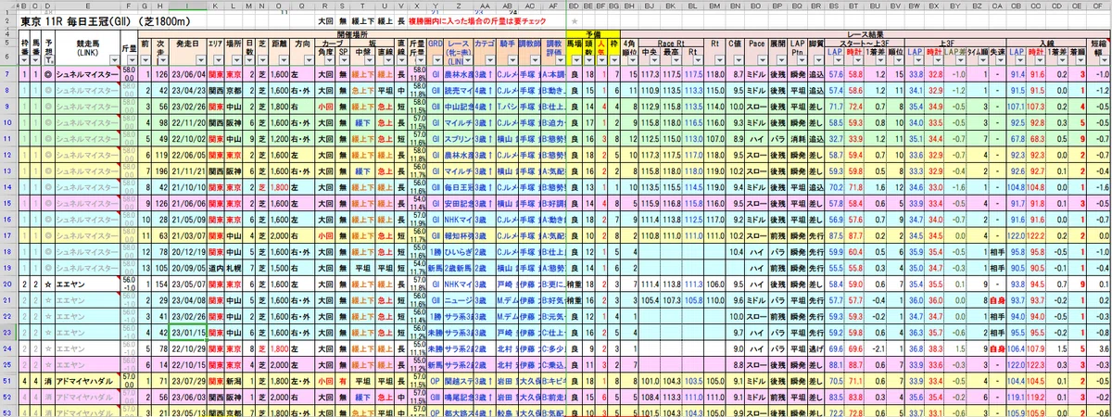Click the yellow 予備 header cell
The height and width of the screenshot is (417, 1112).
[593, 32]
